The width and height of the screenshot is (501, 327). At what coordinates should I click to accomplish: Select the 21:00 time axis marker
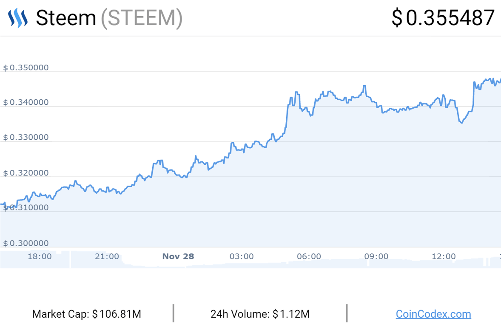pos(107,256)
